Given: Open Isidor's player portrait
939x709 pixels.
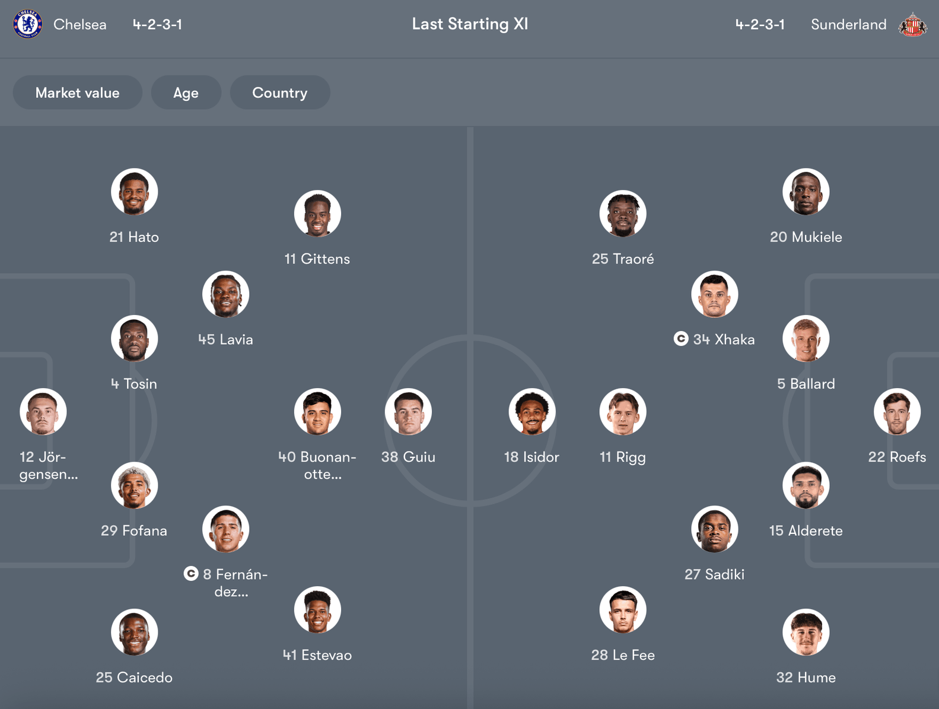Looking at the screenshot, I should click(532, 412).
